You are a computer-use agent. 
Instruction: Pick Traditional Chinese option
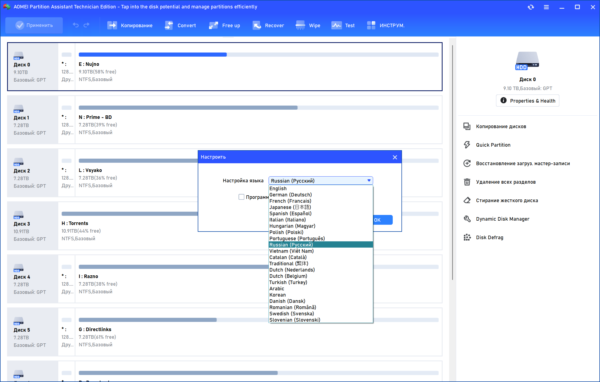pyautogui.click(x=321, y=263)
